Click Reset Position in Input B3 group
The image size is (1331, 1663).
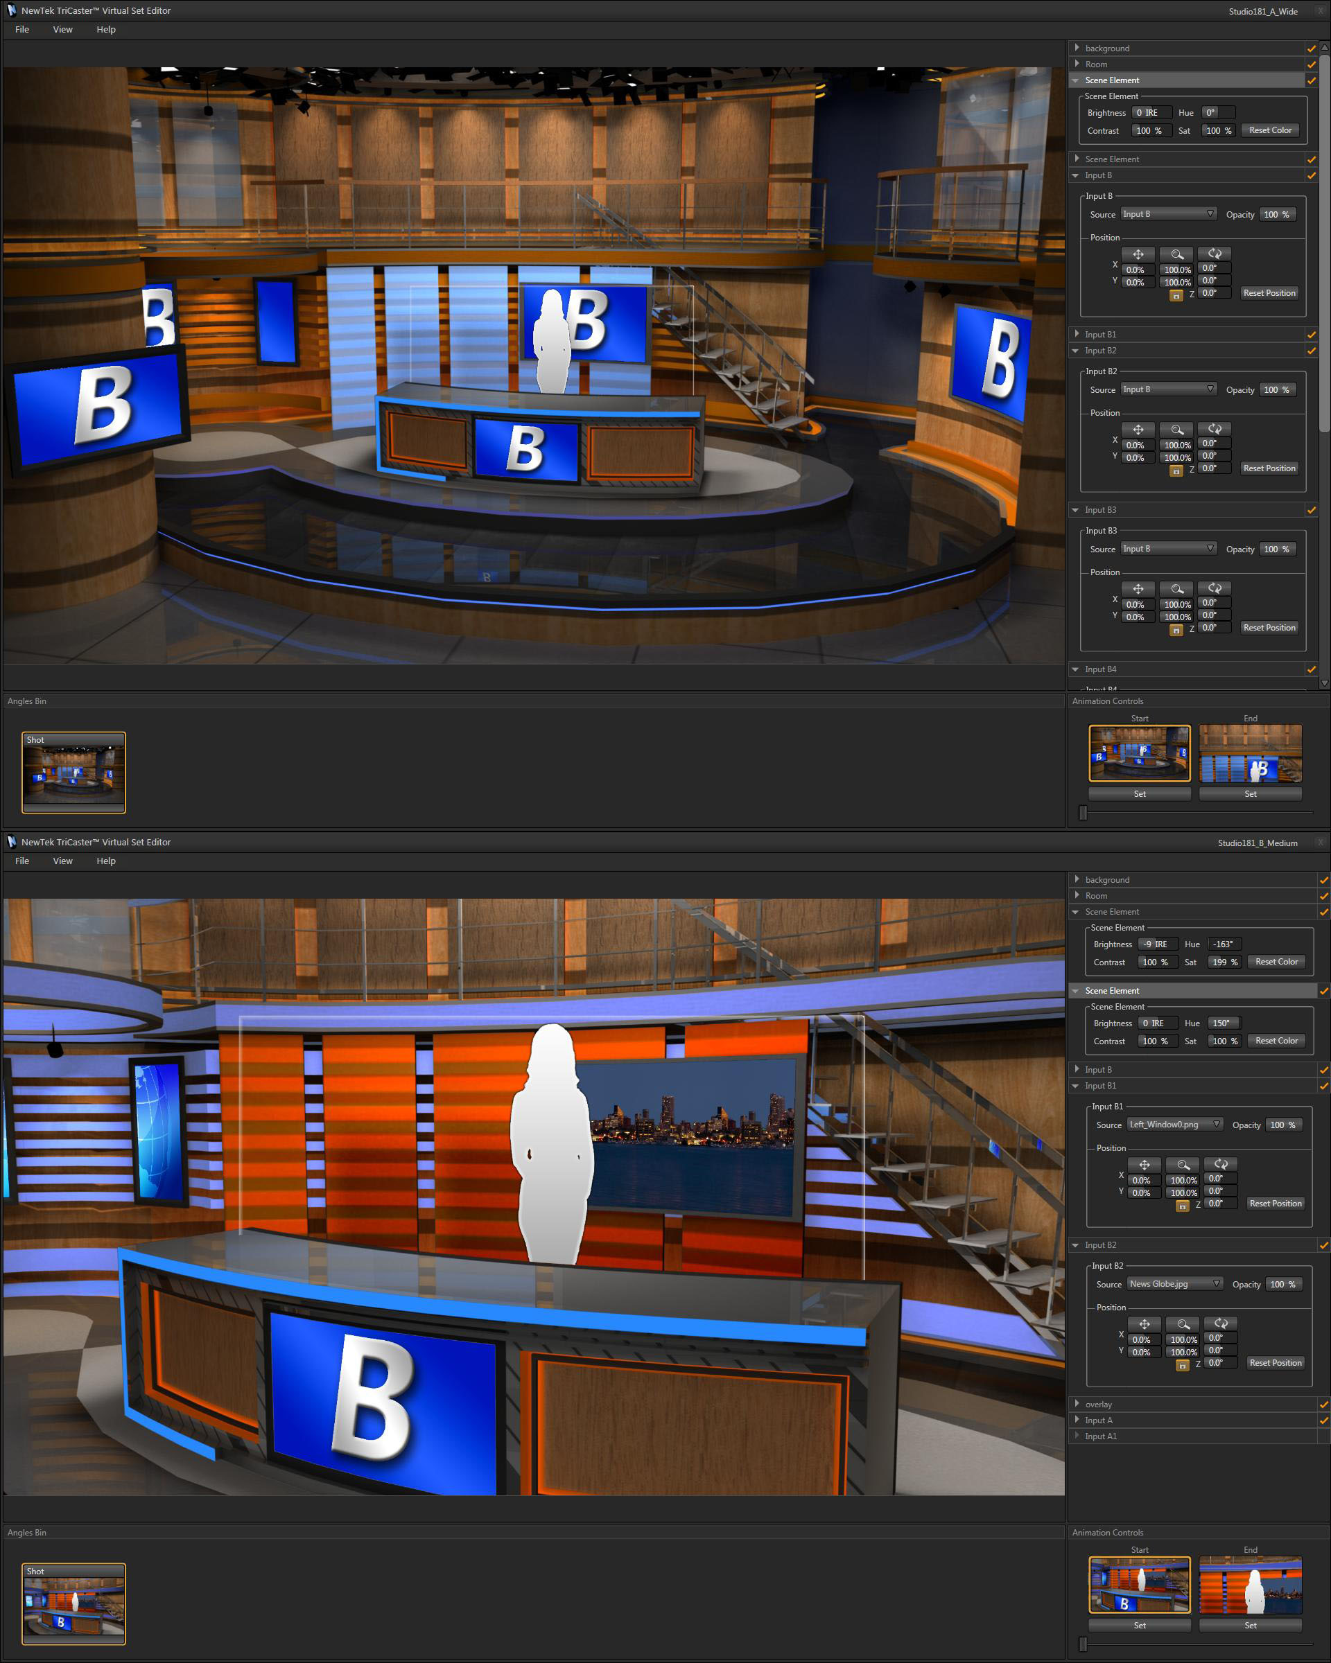point(1269,628)
